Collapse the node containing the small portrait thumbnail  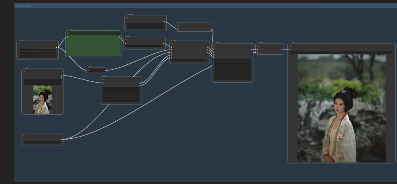(x=24, y=71)
